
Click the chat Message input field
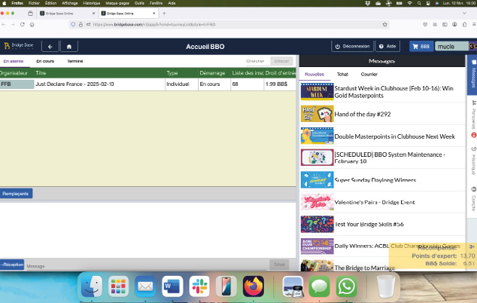(x=143, y=265)
